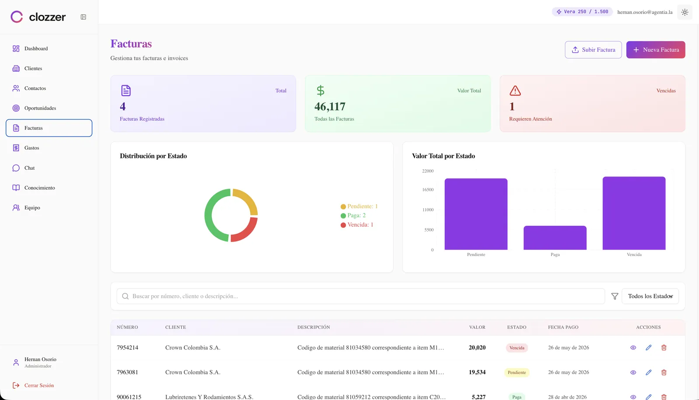This screenshot has height=400, width=699.
Task: Click the Nueva Factura button
Action: tap(655, 50)
